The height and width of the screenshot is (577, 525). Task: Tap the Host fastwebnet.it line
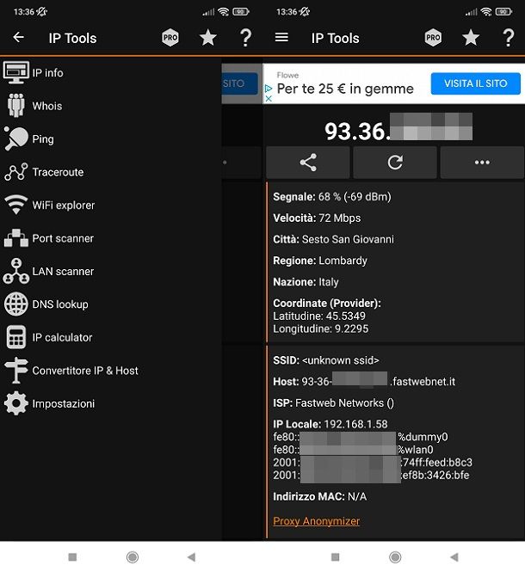point(364,382)
